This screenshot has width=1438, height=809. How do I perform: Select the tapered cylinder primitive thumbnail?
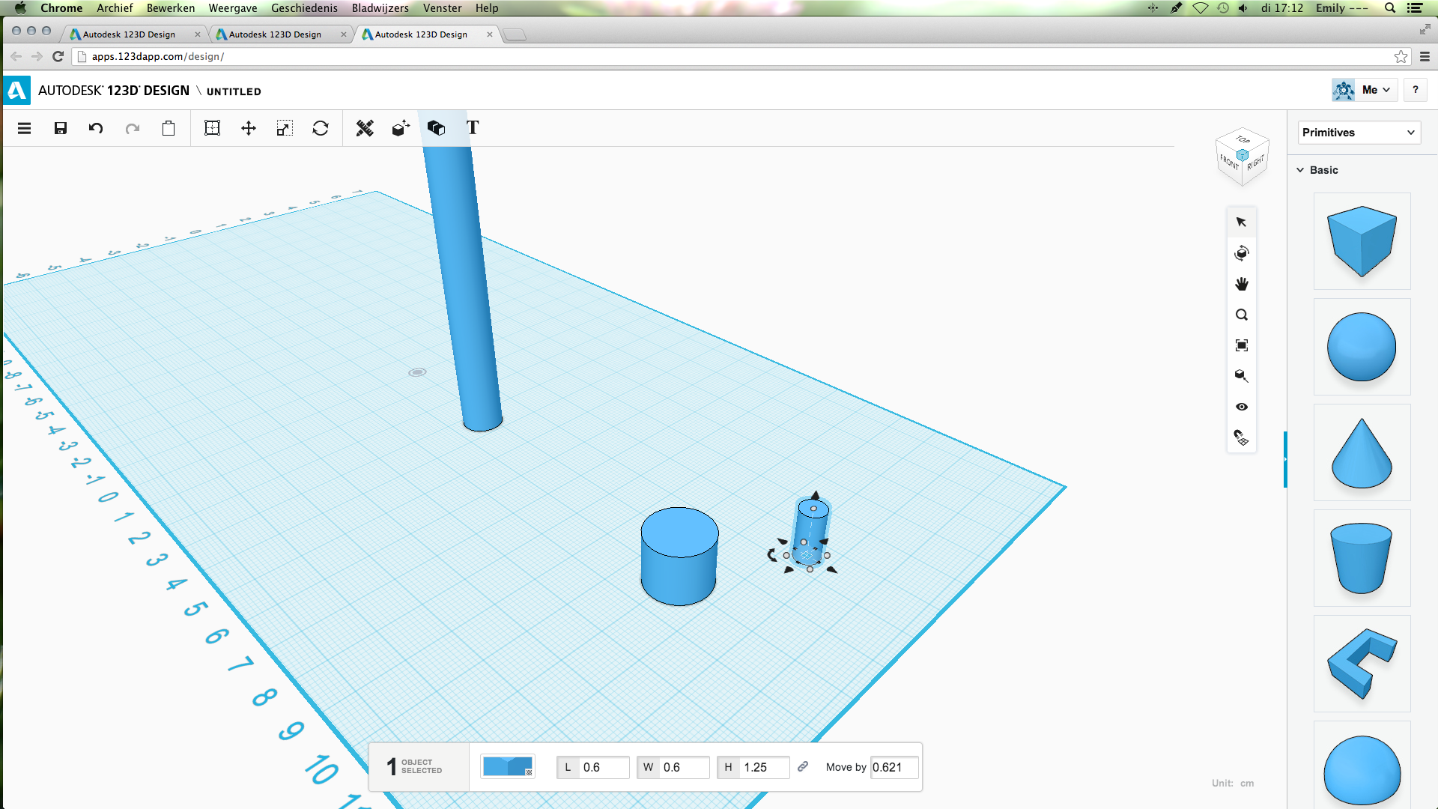1362,558
